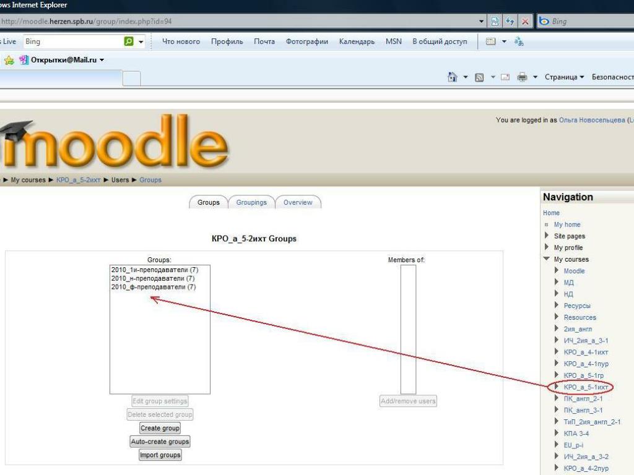Open the КРО_а_4-1ихт course in Navigation
Image resolution: width=634 pixels, height=475 pixels.
pos(586,352)
